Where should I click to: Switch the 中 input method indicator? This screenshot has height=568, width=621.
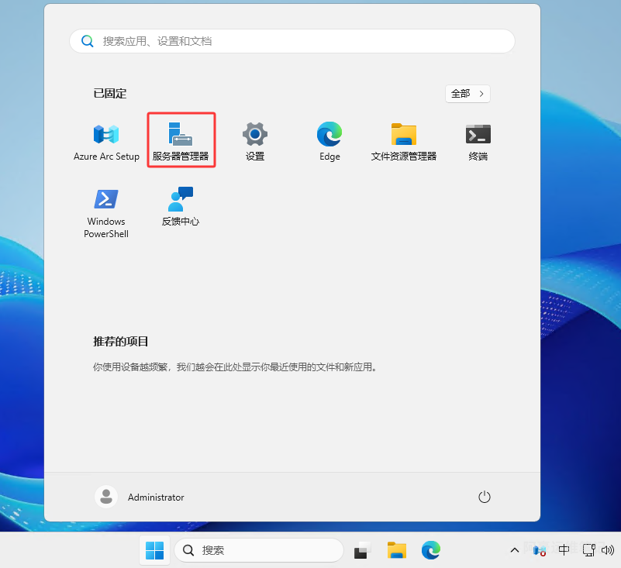coord(564,550)
